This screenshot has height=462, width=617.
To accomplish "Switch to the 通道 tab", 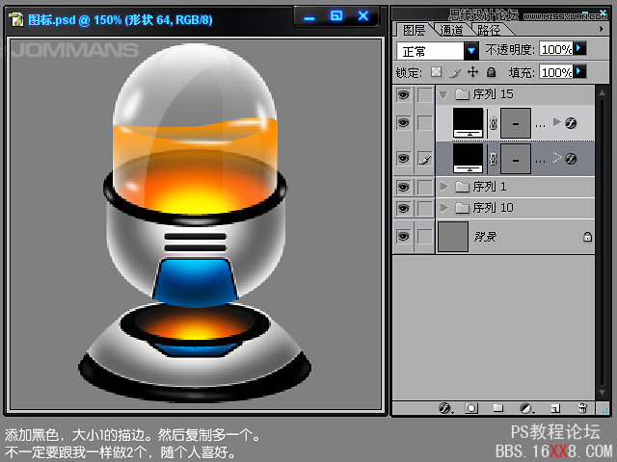I will point(451,31).
